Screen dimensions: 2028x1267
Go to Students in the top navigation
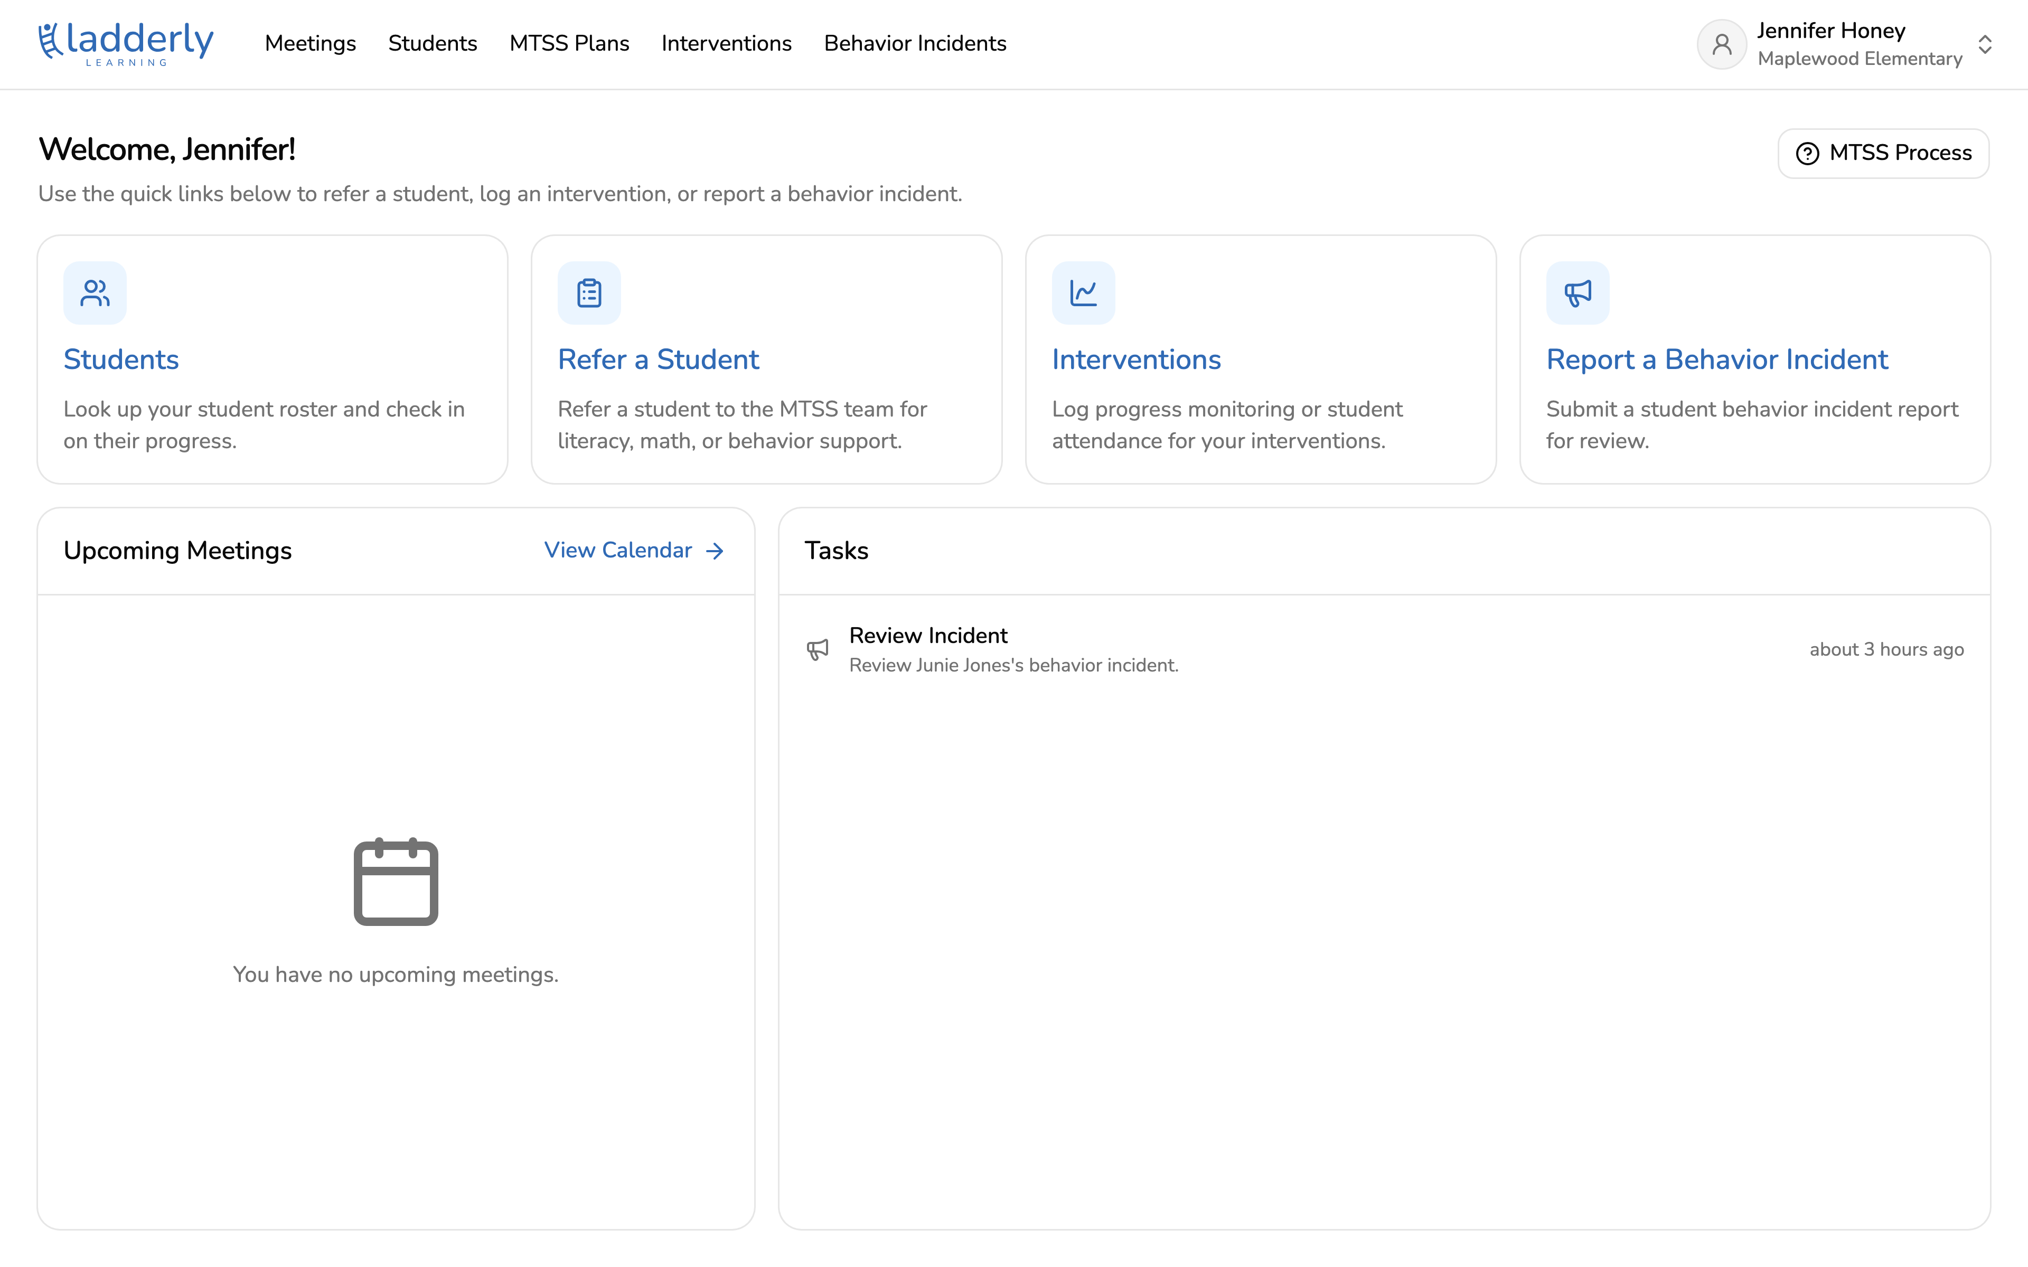click(x=433, y=44)
